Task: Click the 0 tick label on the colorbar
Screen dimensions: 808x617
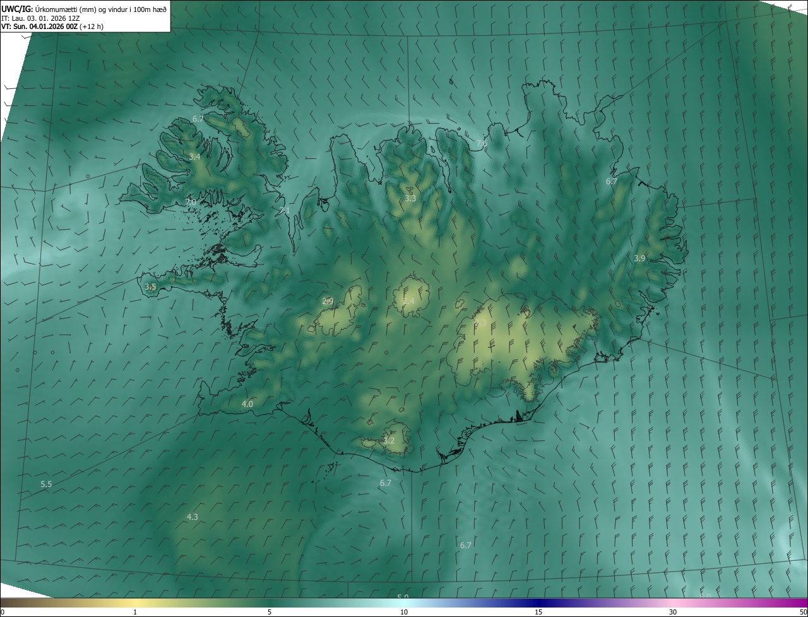Action: pyautogui.click(x=2, y=612)
